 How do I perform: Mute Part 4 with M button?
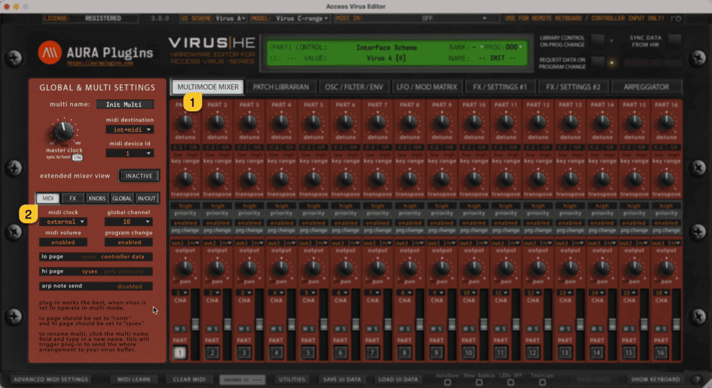(x=274, y=328)
